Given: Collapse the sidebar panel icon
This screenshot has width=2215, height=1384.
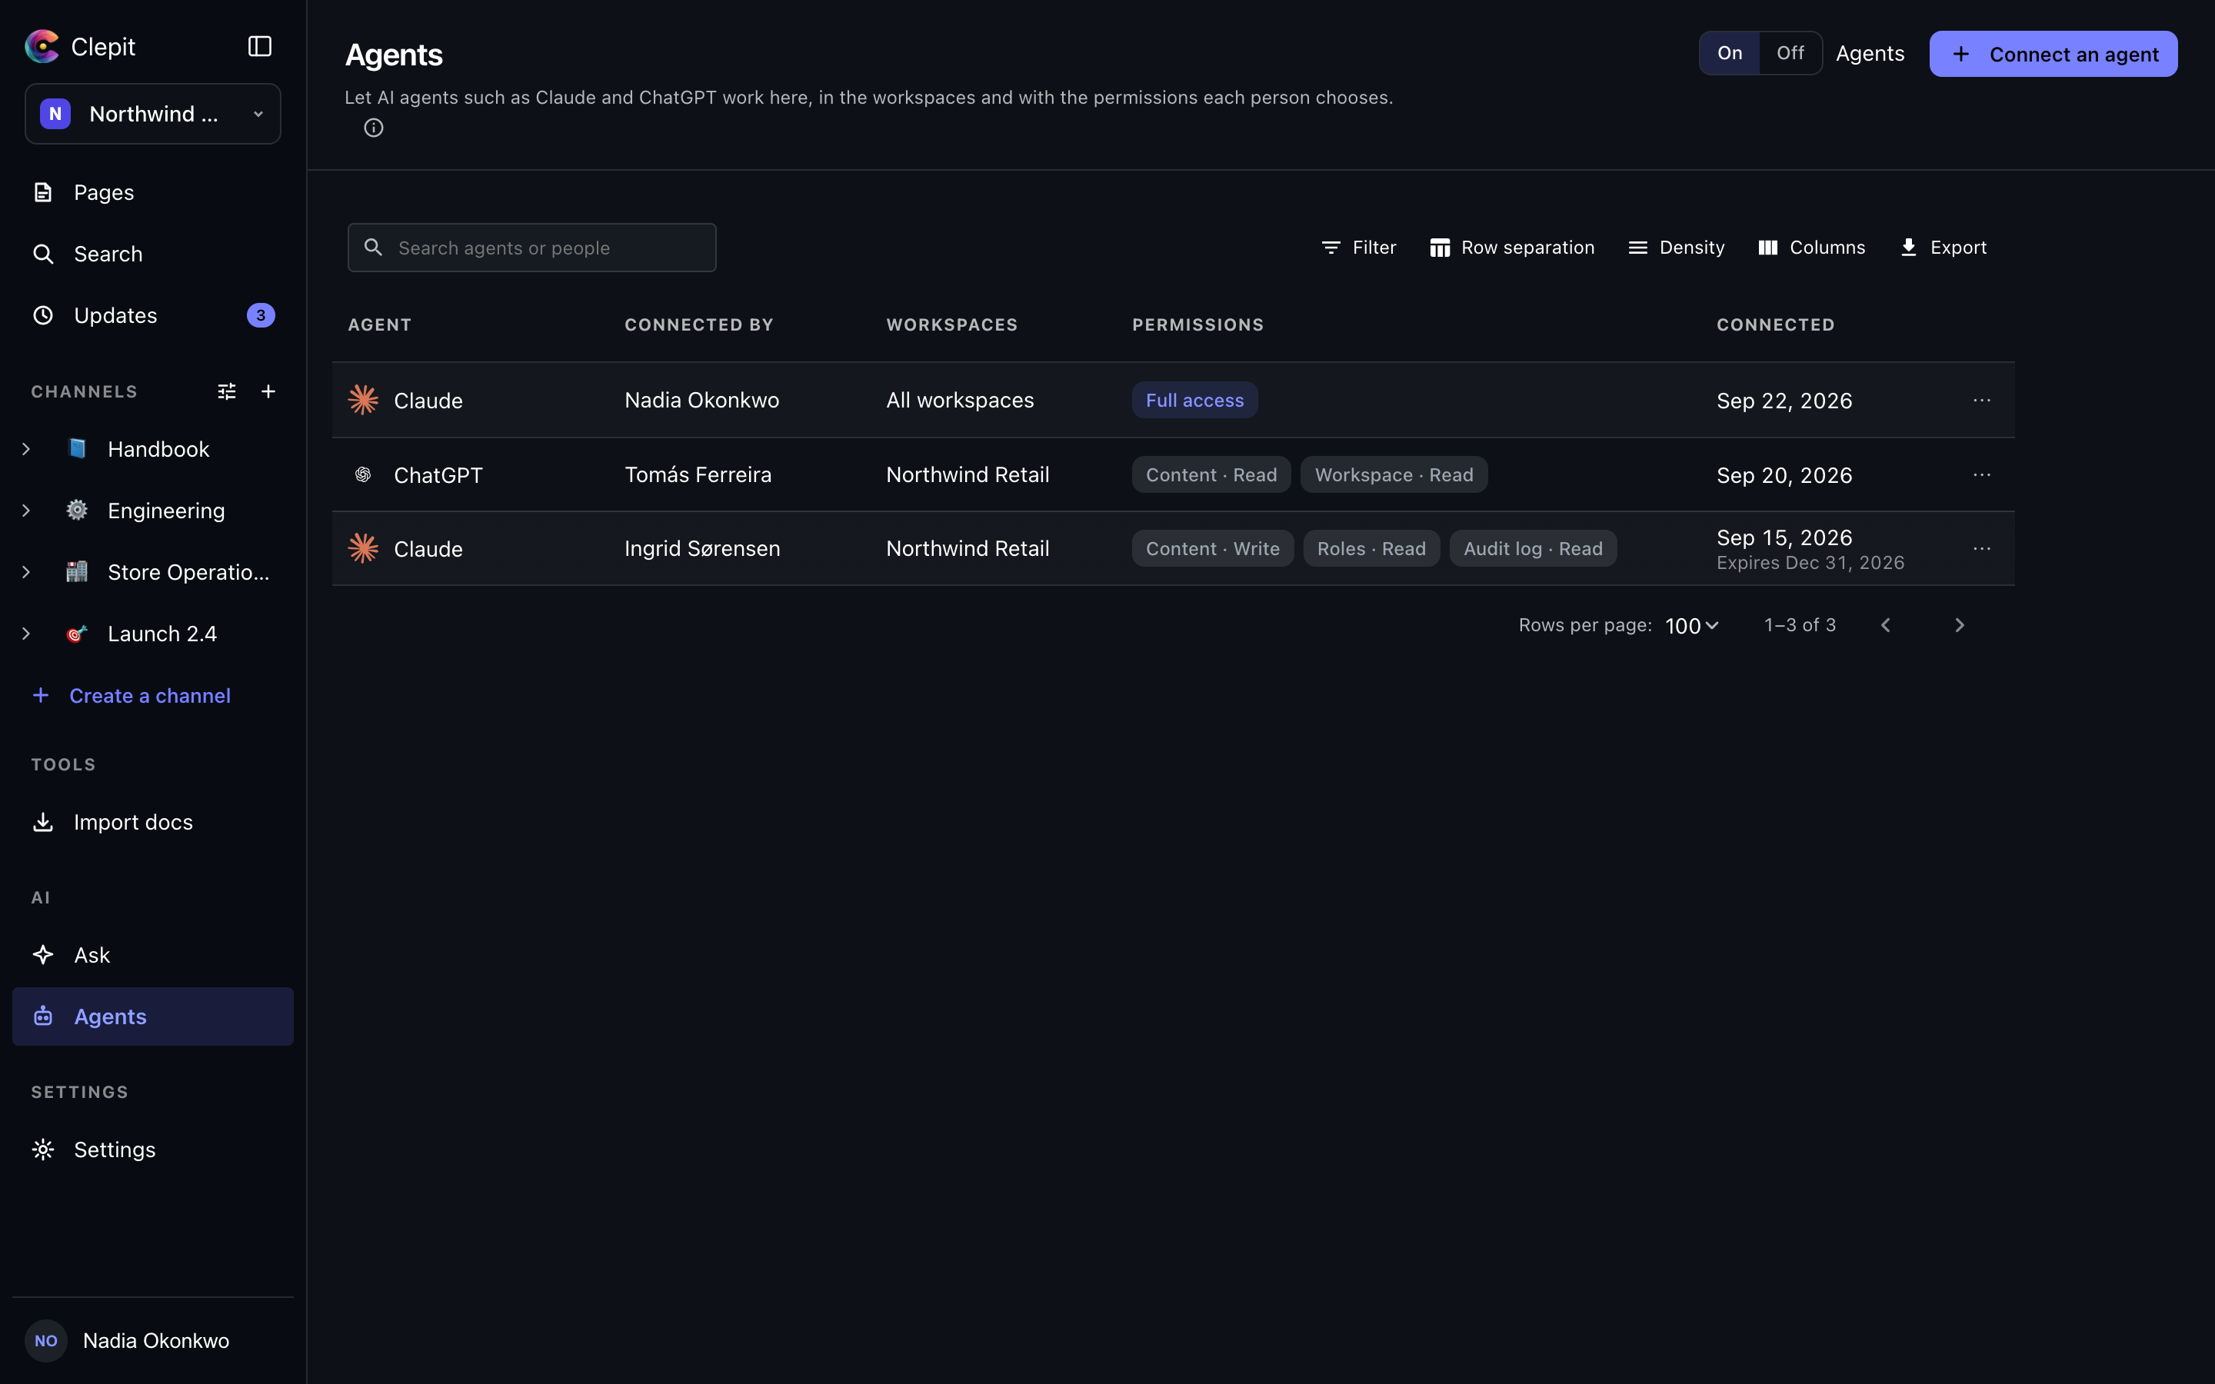Looking at the screenshot, I should point(260,46).
